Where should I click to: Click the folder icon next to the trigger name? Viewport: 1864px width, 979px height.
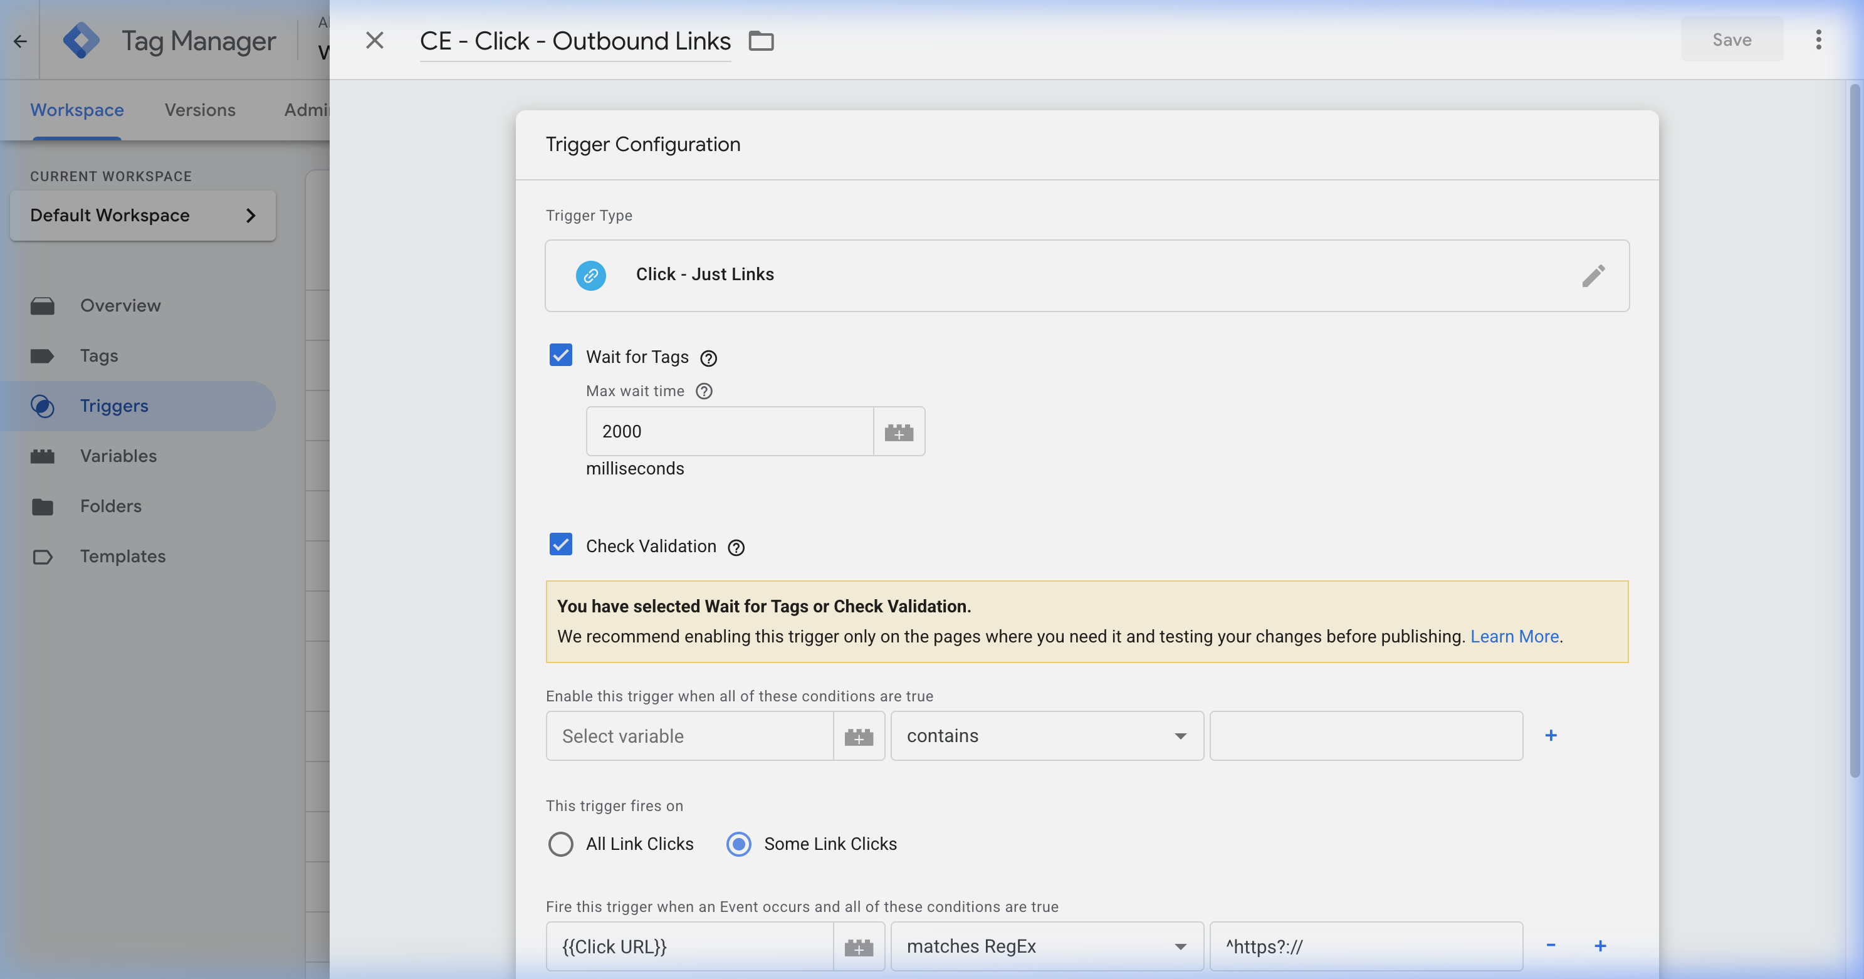coord(762,41)
